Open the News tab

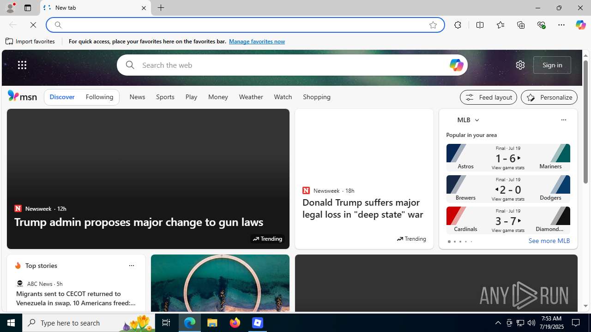click(x=137, y=97)
